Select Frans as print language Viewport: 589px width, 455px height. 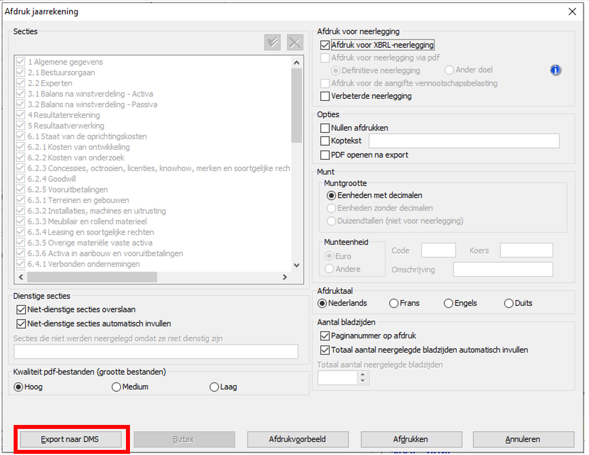coord(394,303)
